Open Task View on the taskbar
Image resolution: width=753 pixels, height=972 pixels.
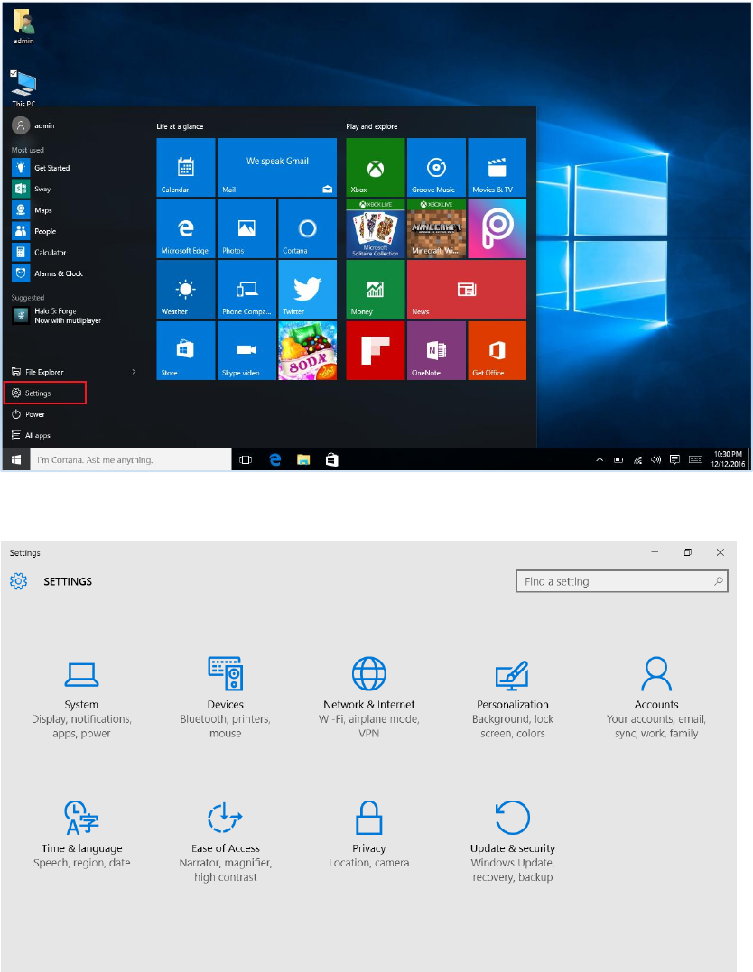pyautogui.click(x=246, y=459)
